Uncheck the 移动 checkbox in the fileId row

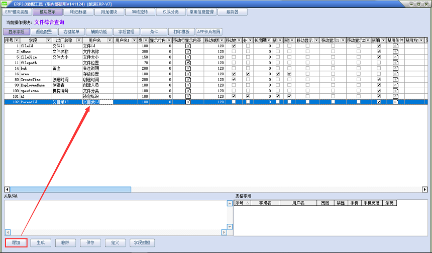pyautogui.click(x=234, y=46)
